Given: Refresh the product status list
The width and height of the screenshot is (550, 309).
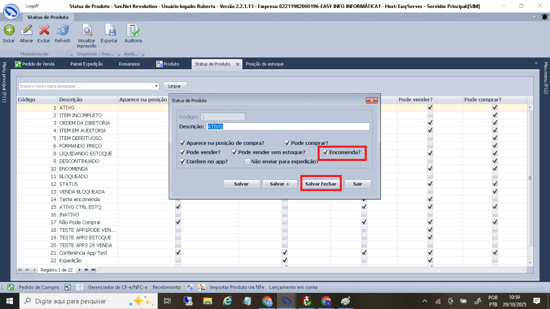Looking at the screenshot, I should (x=62, y=30).
